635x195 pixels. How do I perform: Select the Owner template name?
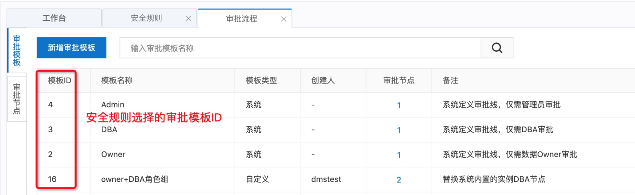click(113, 154)
